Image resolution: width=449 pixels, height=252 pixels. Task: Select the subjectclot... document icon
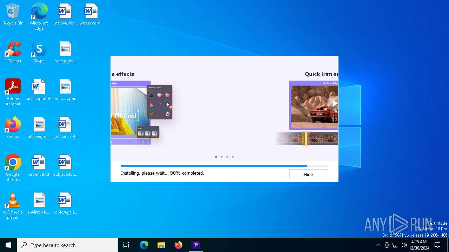(65, 166)
